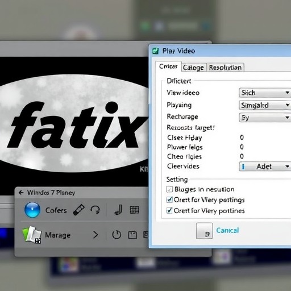This screenshot has height=291, width=291.
Task: Click the blue orb icon beside Cofers
Action: [32, 210]
